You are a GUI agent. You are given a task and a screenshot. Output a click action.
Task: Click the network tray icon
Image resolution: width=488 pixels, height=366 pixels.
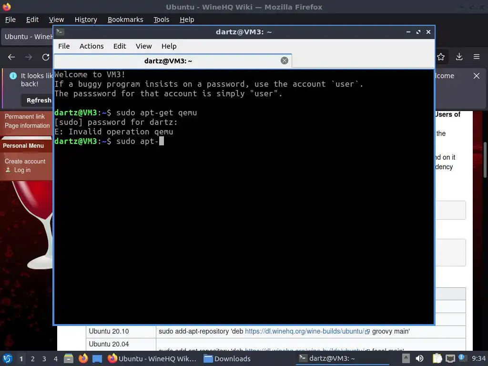point(450,358)
